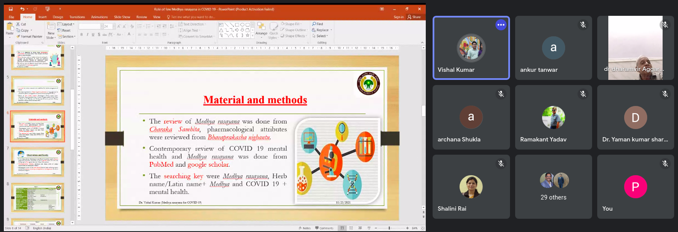Expand the Shapes gallery More arrow
Viewport: 678px width, 232px height.
click(x=253, y=36)
